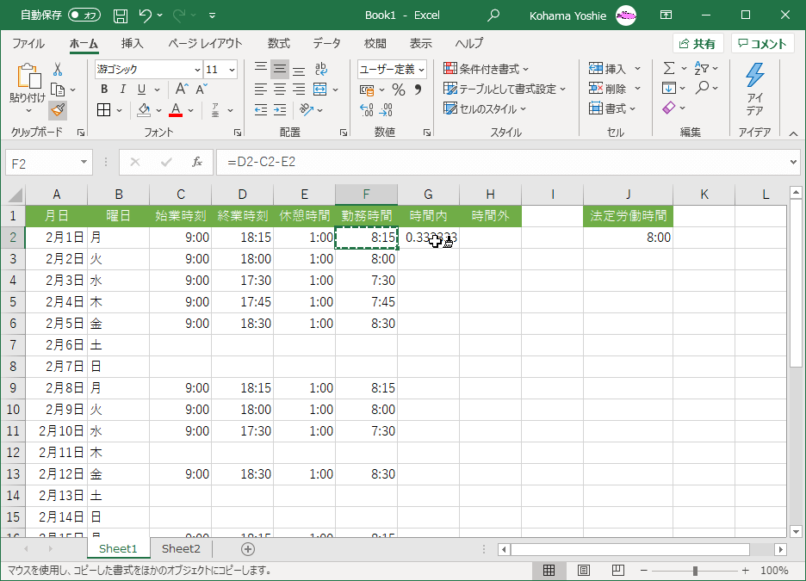Click the zoom in plus button

pyautogui.click(x=746, y=570)
